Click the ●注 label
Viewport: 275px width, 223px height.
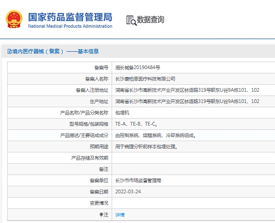click(x=104, y=215)
